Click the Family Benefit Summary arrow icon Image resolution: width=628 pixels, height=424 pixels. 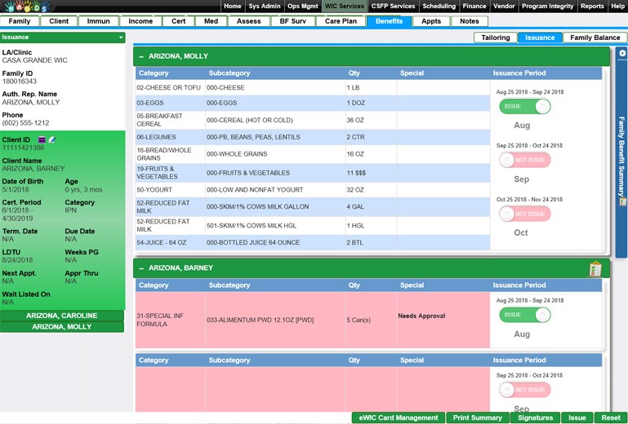(x=622, y=53)
